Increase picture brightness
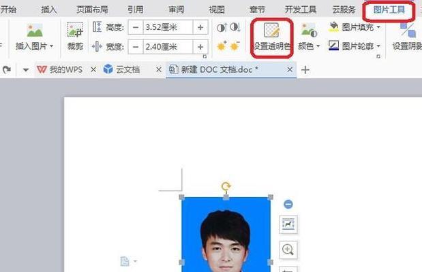 [x=222, y=46]
